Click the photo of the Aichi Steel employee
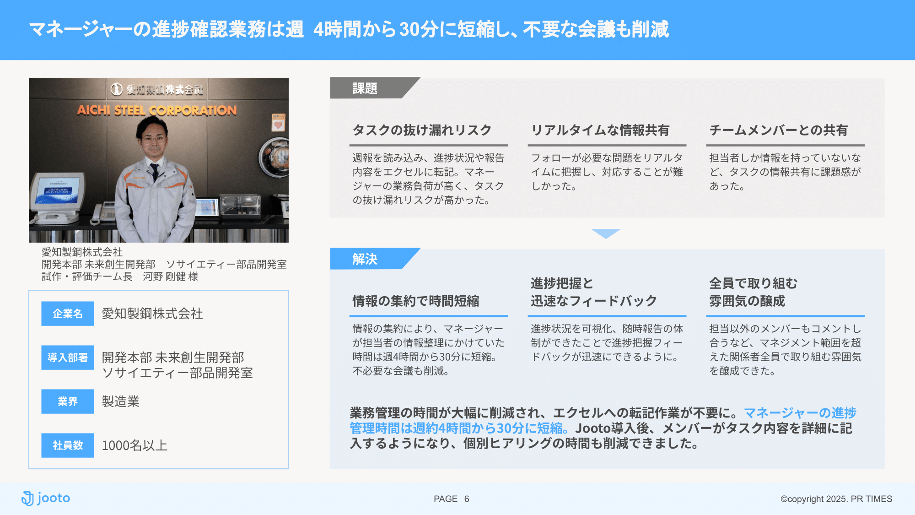 coord(159,160)
